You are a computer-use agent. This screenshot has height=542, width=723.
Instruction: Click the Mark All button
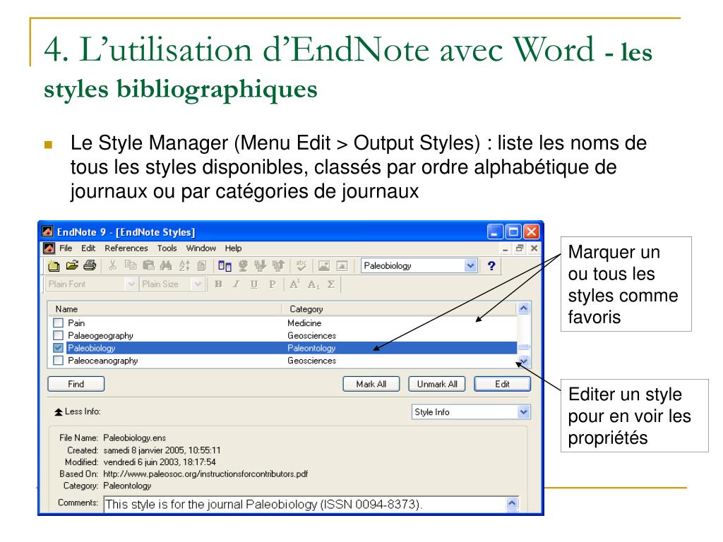pos(371,384)
